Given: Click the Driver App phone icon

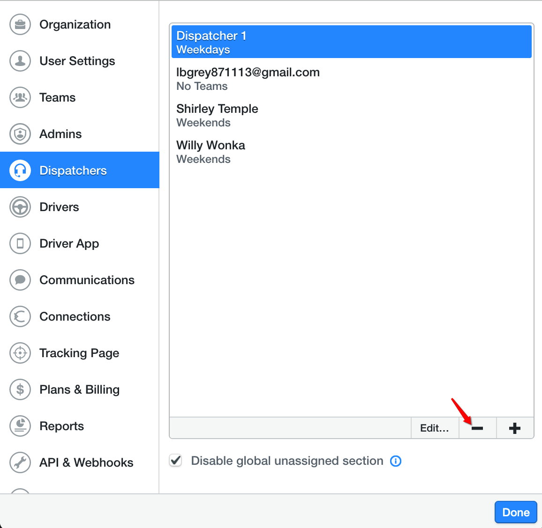Looking at the screenshot, I should [20, 243].
